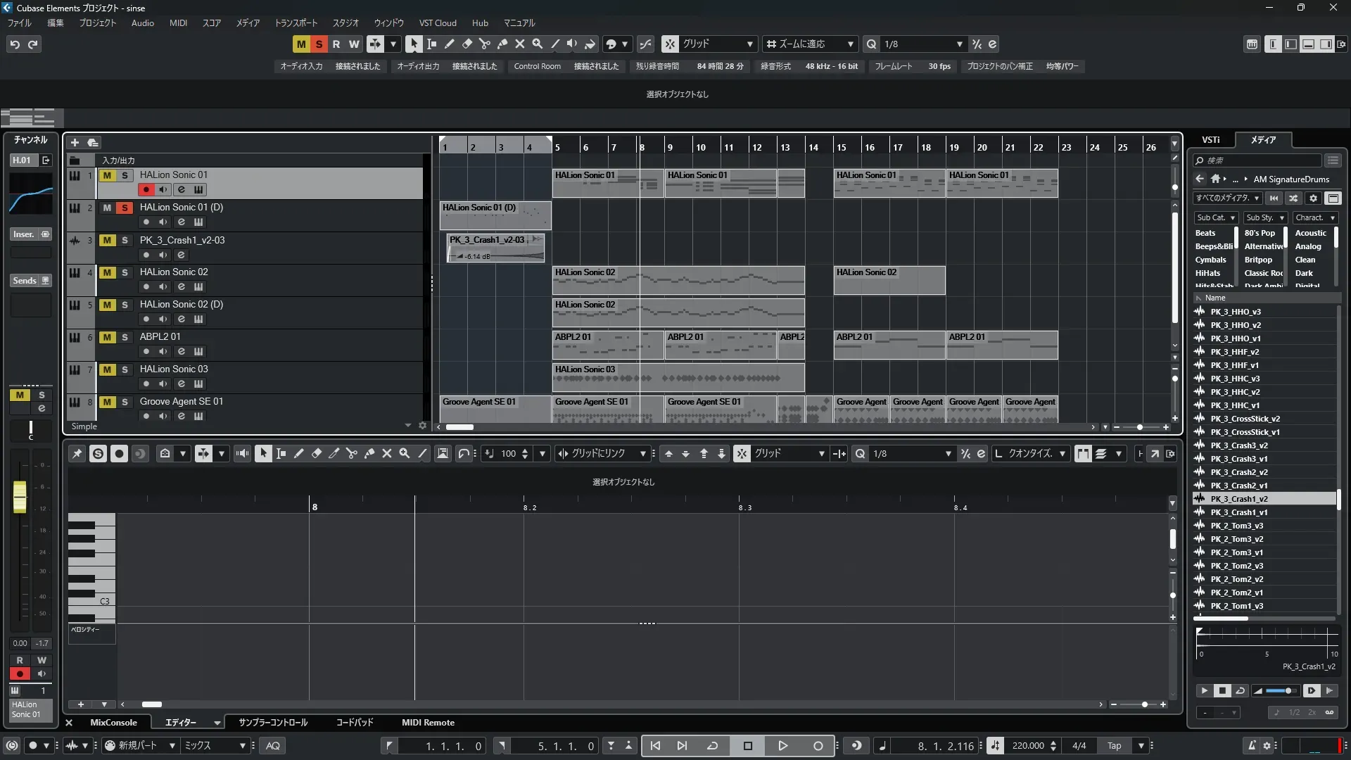Open the トランスポート menu

[296, 23]
